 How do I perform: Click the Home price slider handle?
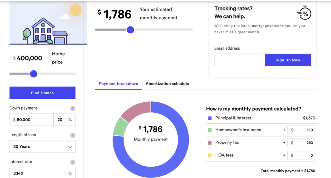pyautogui.click(x=34, y=74)
